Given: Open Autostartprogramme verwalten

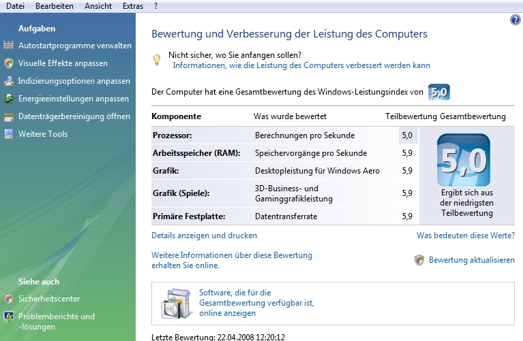Looking at the screenshot, I should pyautogui.click(x=75, y=46).
